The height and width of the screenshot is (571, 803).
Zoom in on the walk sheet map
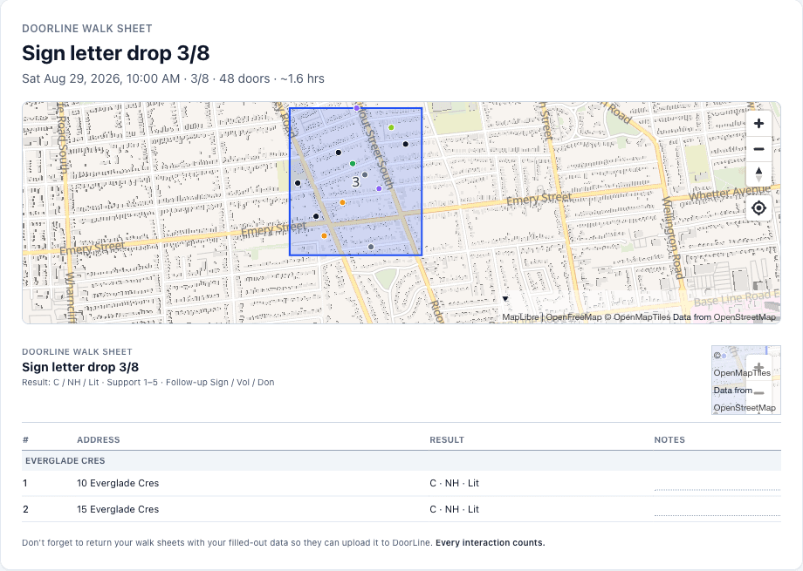[758, 123]
